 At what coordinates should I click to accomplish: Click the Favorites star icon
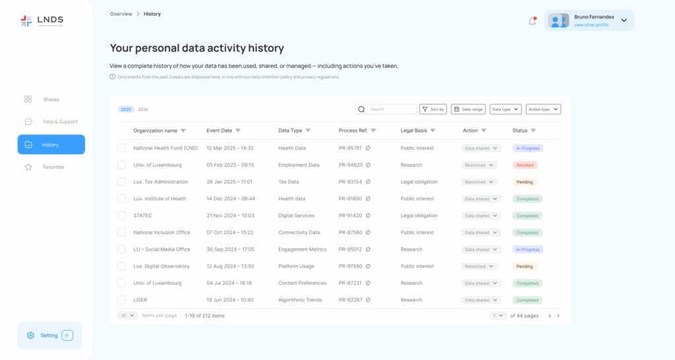click(x=28, y=167)
